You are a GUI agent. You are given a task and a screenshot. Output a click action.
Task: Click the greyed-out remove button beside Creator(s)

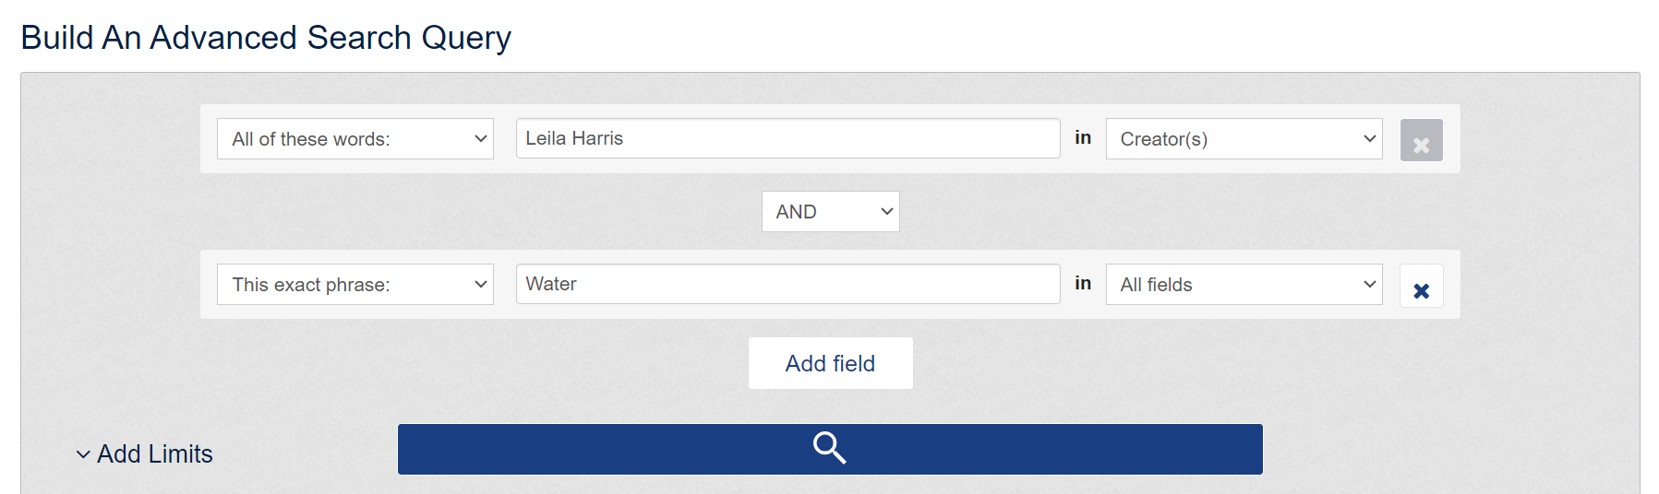pyautogui.click(x=1421, y=141)
